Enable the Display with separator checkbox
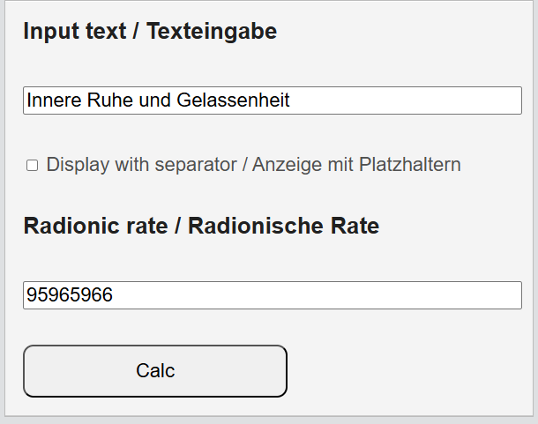Screen dimensions: 538x424 point(33,165)
